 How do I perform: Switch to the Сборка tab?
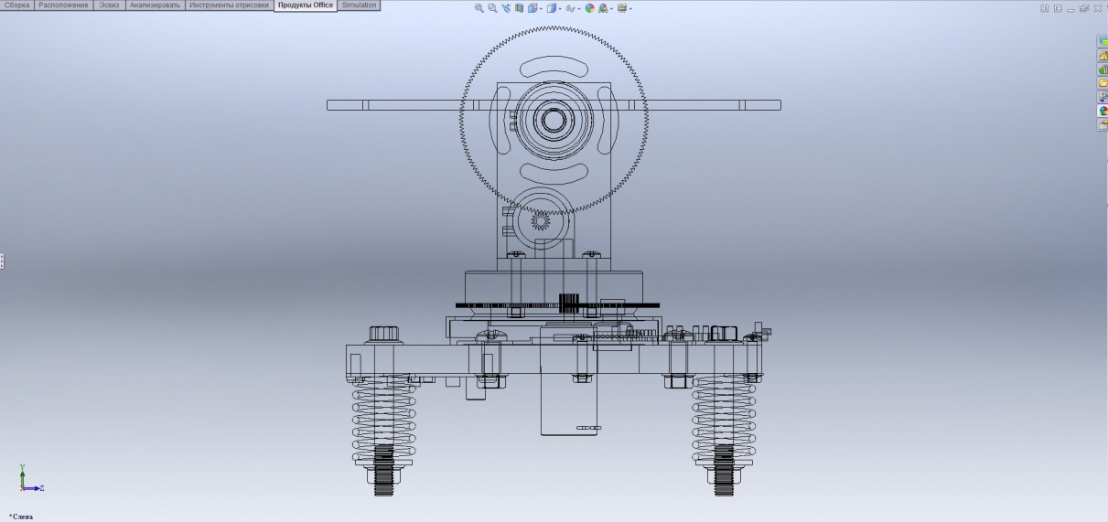(x=16, y=5)
